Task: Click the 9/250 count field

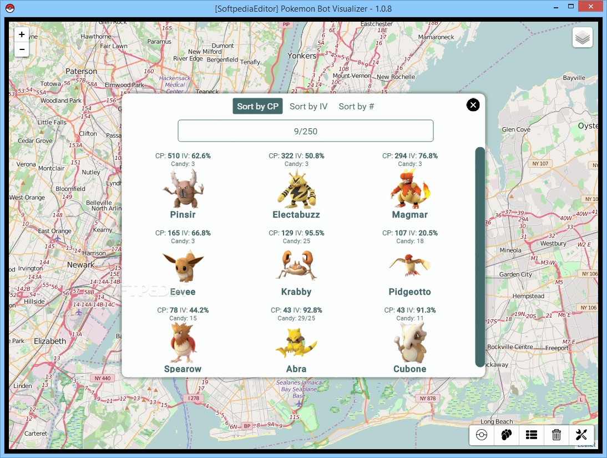Action: (x=305, y=131)
